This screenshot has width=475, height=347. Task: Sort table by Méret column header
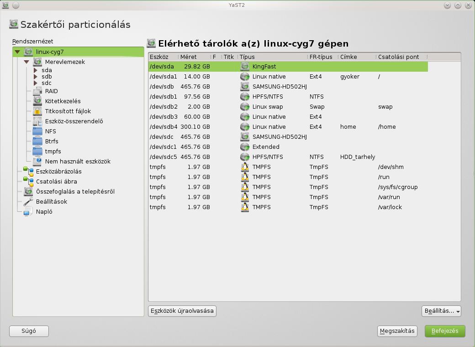click(194, 57)
